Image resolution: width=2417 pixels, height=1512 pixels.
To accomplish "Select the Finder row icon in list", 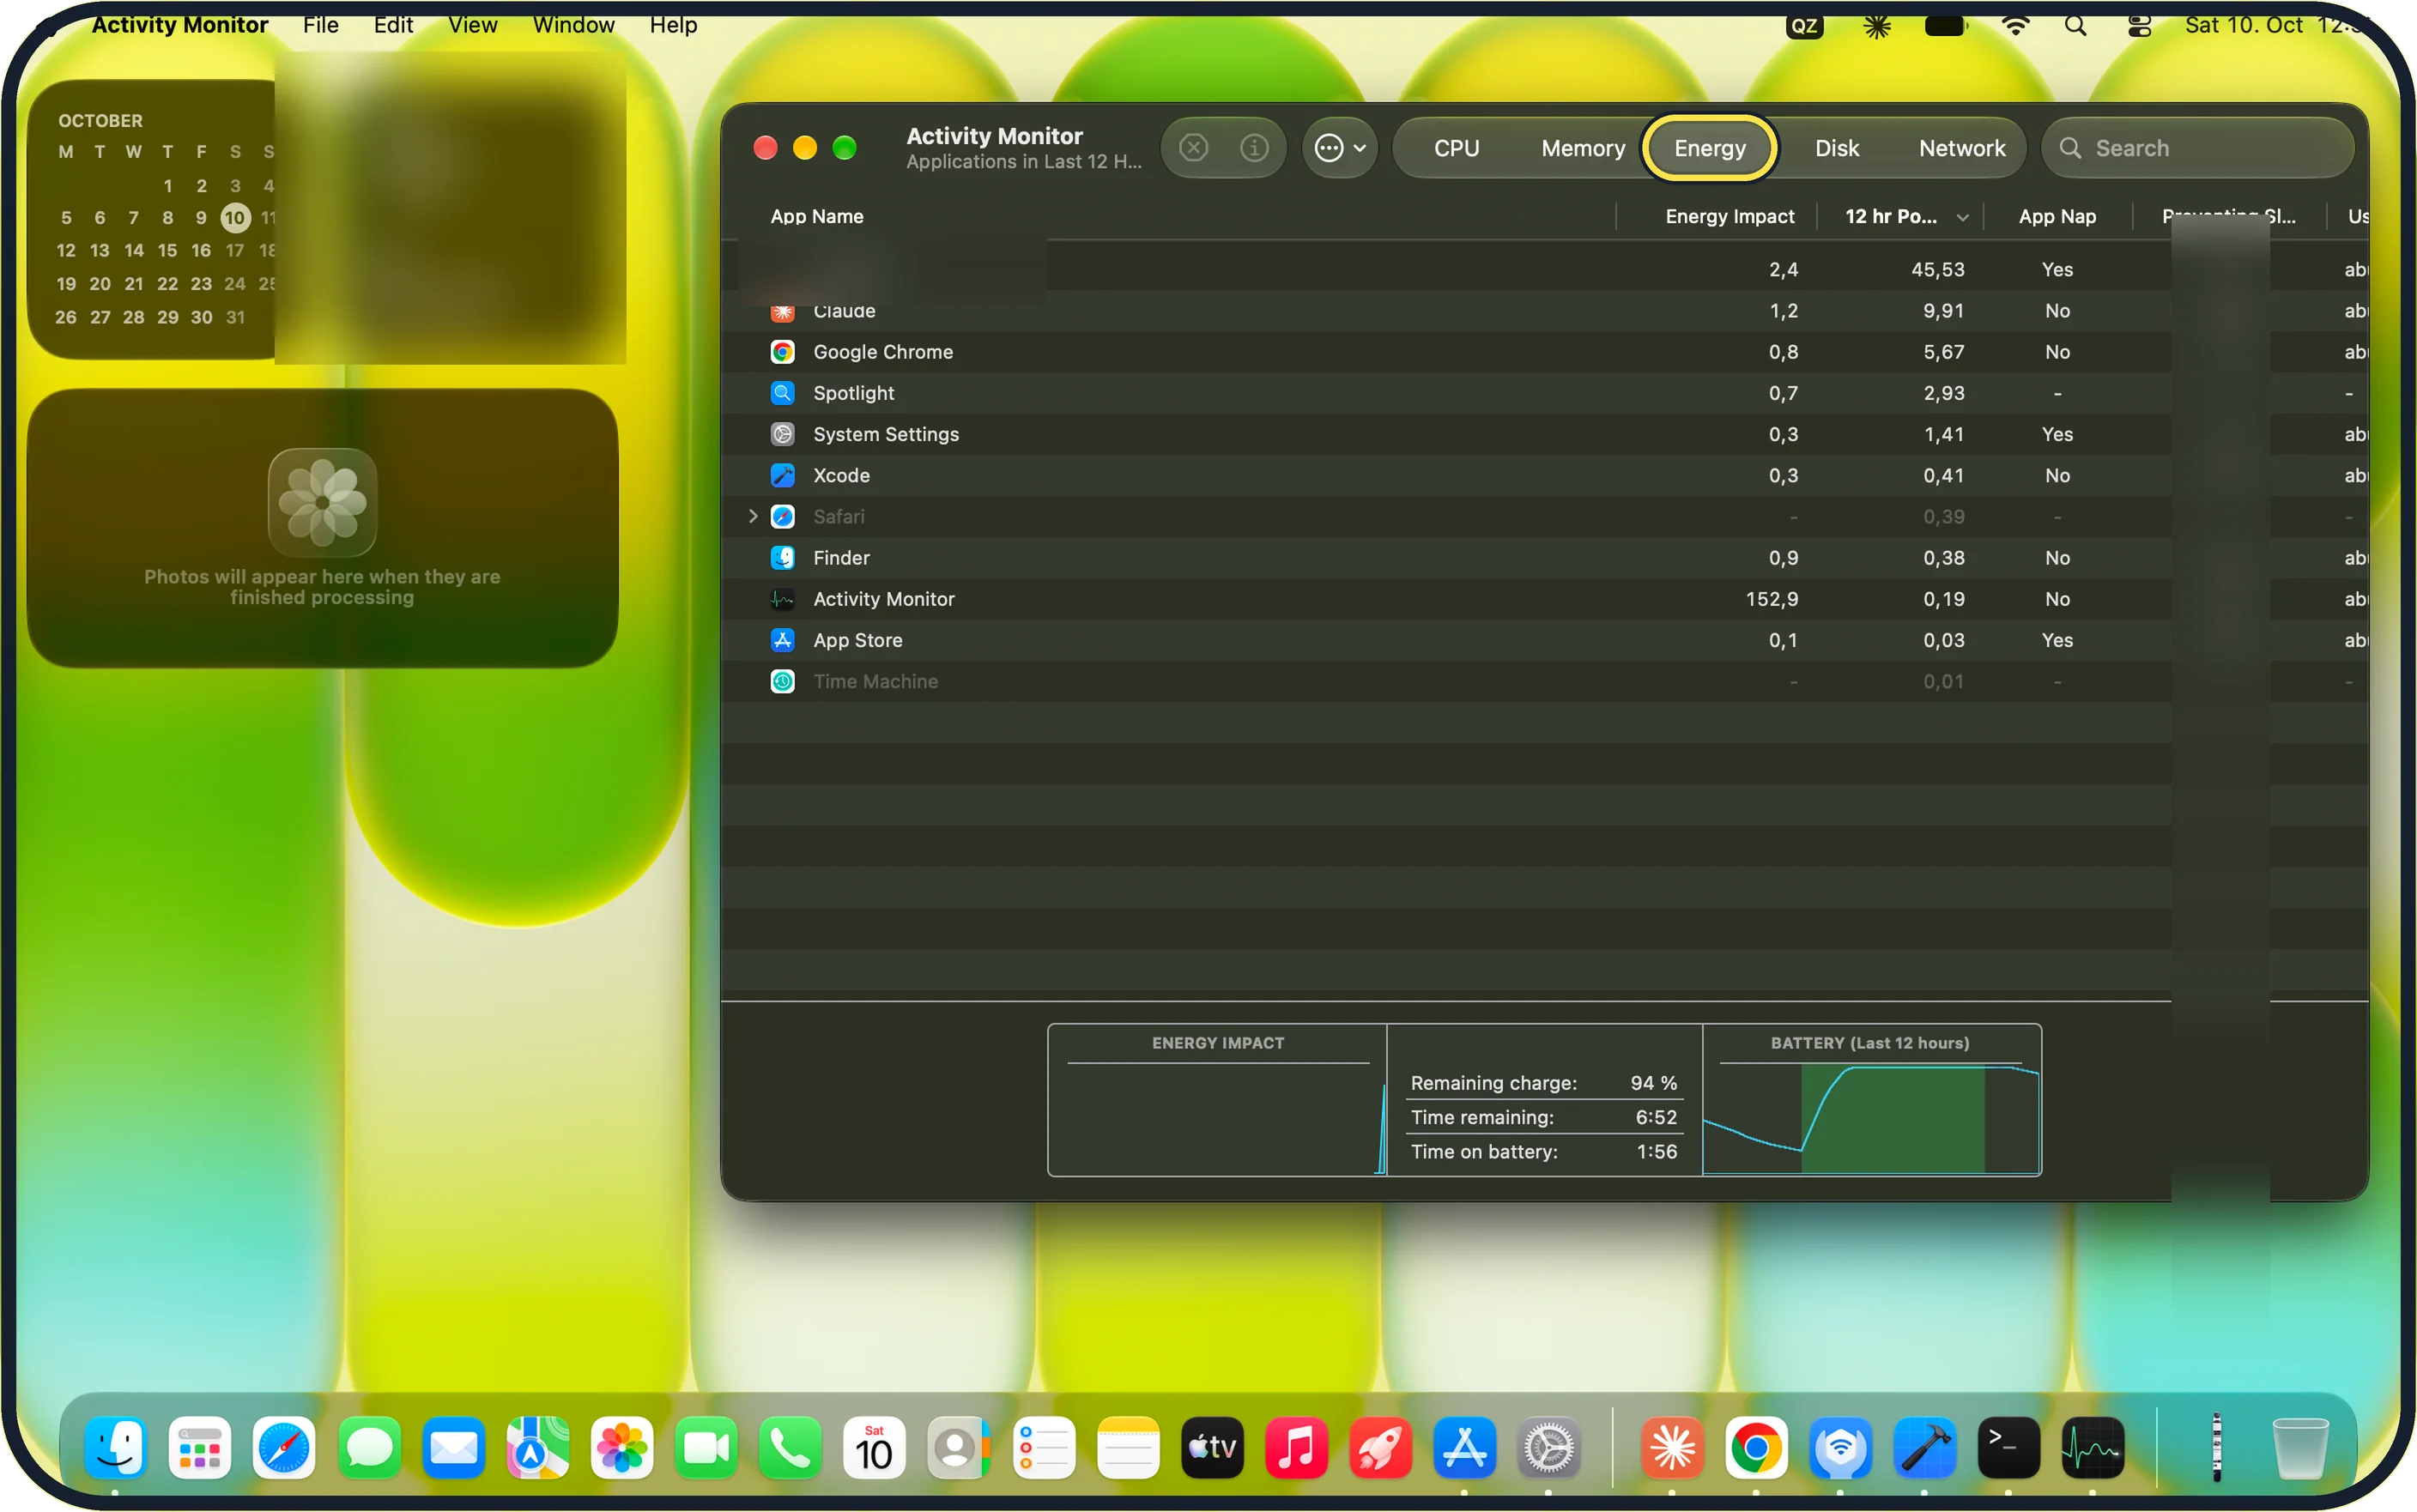I will tap(782, 557).
